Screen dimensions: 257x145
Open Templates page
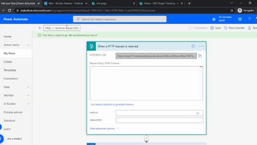(x=10, y=70)
